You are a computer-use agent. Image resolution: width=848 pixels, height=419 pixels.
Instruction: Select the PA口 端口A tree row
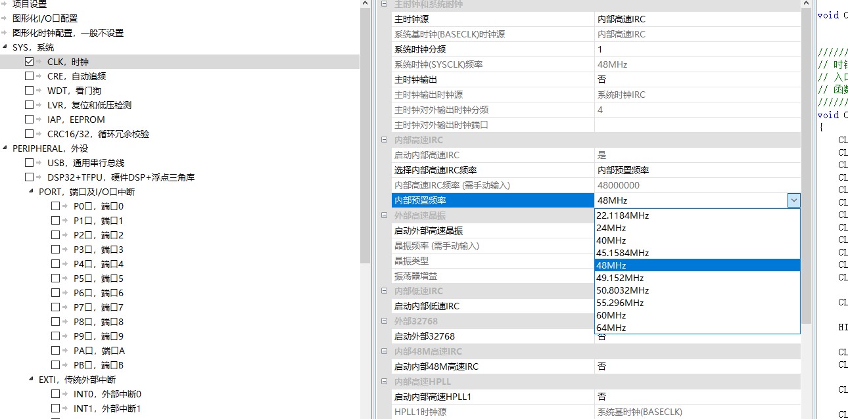tap(99, 351)
